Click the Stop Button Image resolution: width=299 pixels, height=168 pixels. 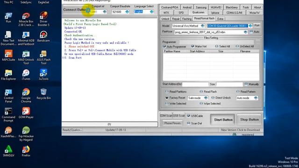pyautogui.click(x=249, y=119)
